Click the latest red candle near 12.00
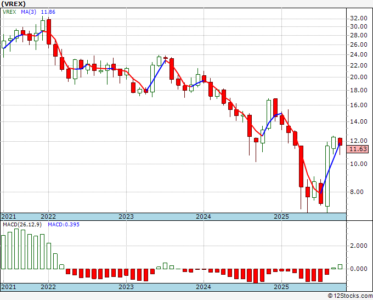Image resolution: width=373 pixels, height=300 pixels. pyautogui.click(x=340, y=142)
